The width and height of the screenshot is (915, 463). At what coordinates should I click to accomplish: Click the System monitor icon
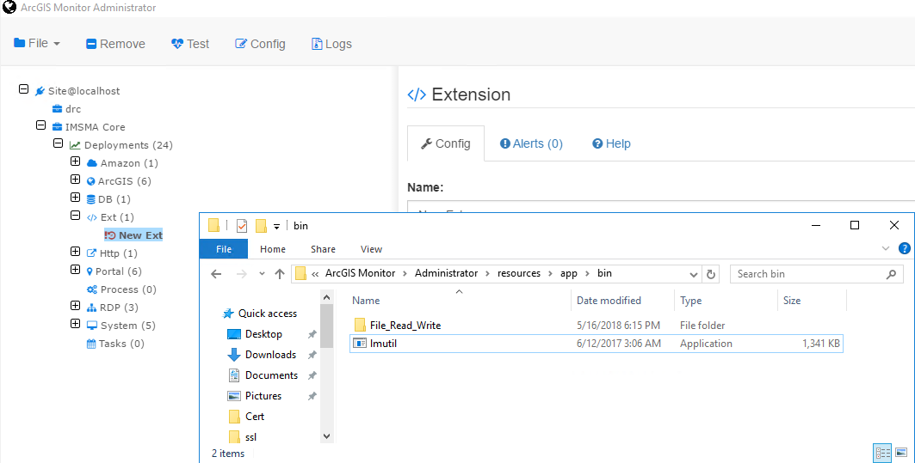(91, 326)
